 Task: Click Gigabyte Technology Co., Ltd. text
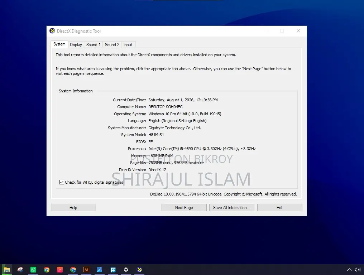point(174,128)
